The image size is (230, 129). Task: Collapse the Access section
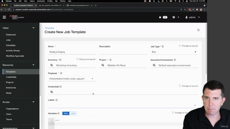click(x=33, y=102)
